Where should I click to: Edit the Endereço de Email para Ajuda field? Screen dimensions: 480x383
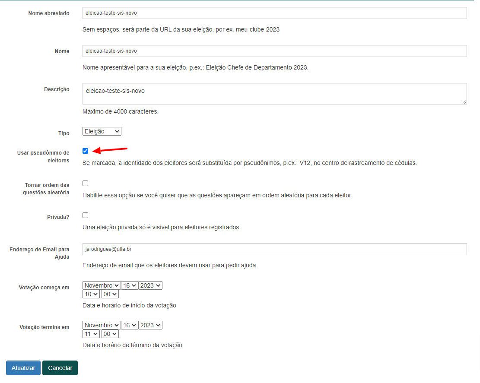tap(274, 249)
